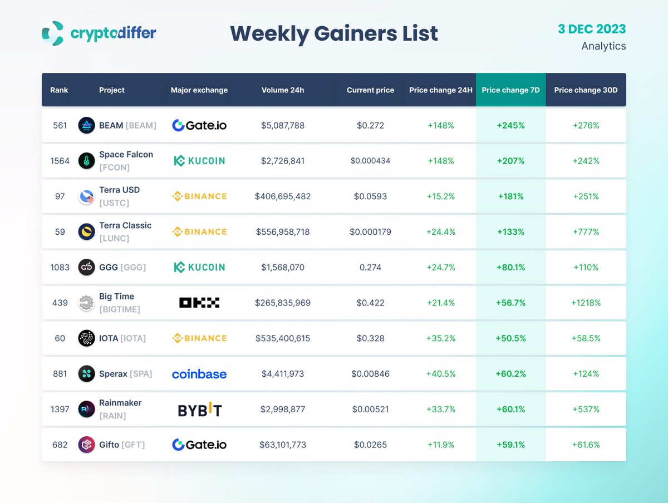Viewport: 668px width, 503px height.
Task: Click the Big Time [BIGTIME] project name
Action: pyautogui.click(x=120, y=303)
